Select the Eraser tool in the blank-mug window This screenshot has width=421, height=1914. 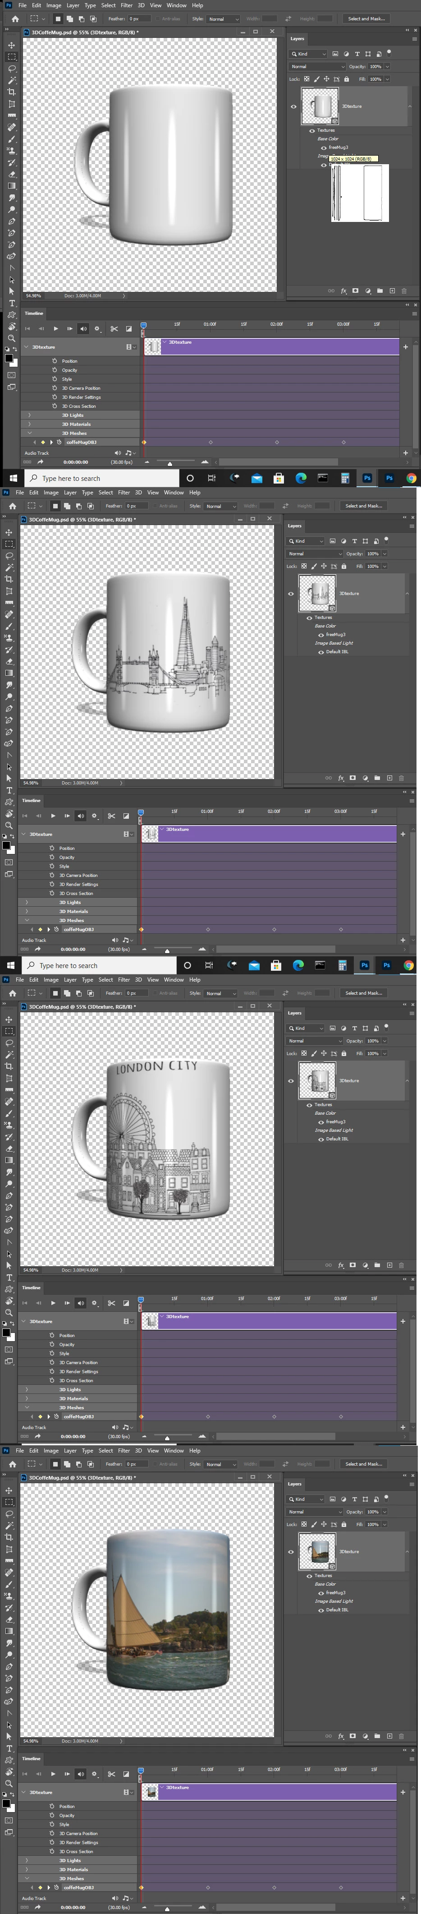click(11, 174)
